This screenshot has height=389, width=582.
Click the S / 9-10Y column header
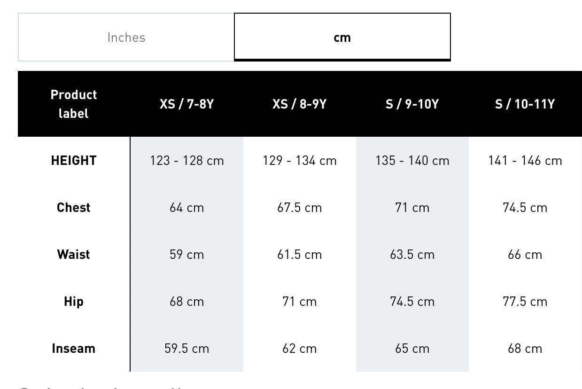pyautogui.click(x=411, y=103)
